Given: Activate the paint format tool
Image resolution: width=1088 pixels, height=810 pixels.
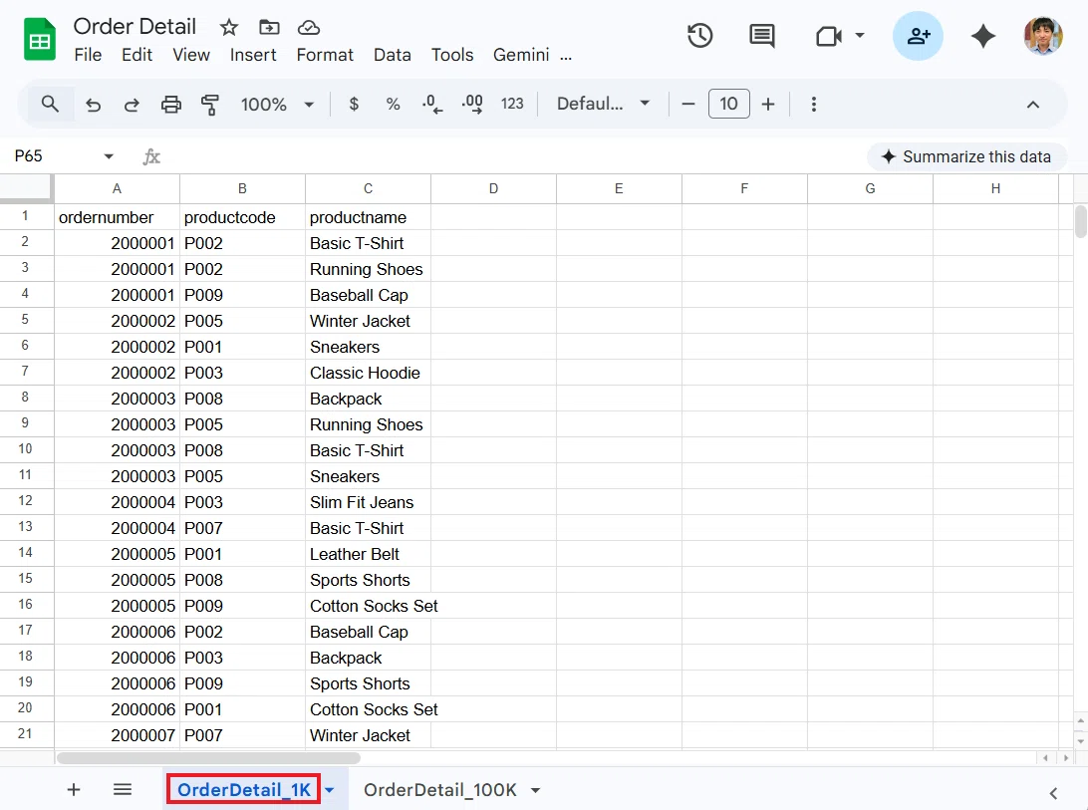Looking at the screenshot, I should coord(209,104).
